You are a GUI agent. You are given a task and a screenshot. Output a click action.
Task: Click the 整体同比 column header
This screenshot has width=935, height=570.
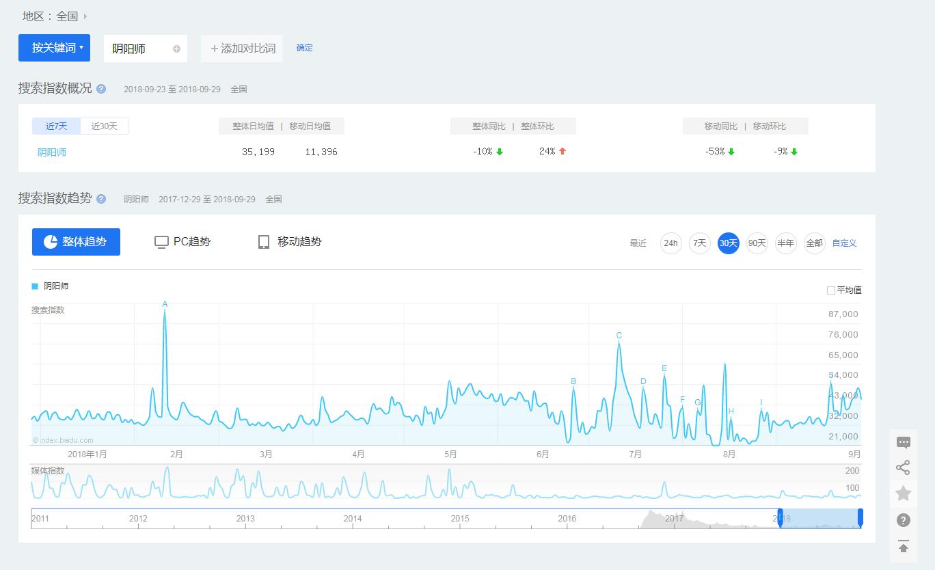489,126
